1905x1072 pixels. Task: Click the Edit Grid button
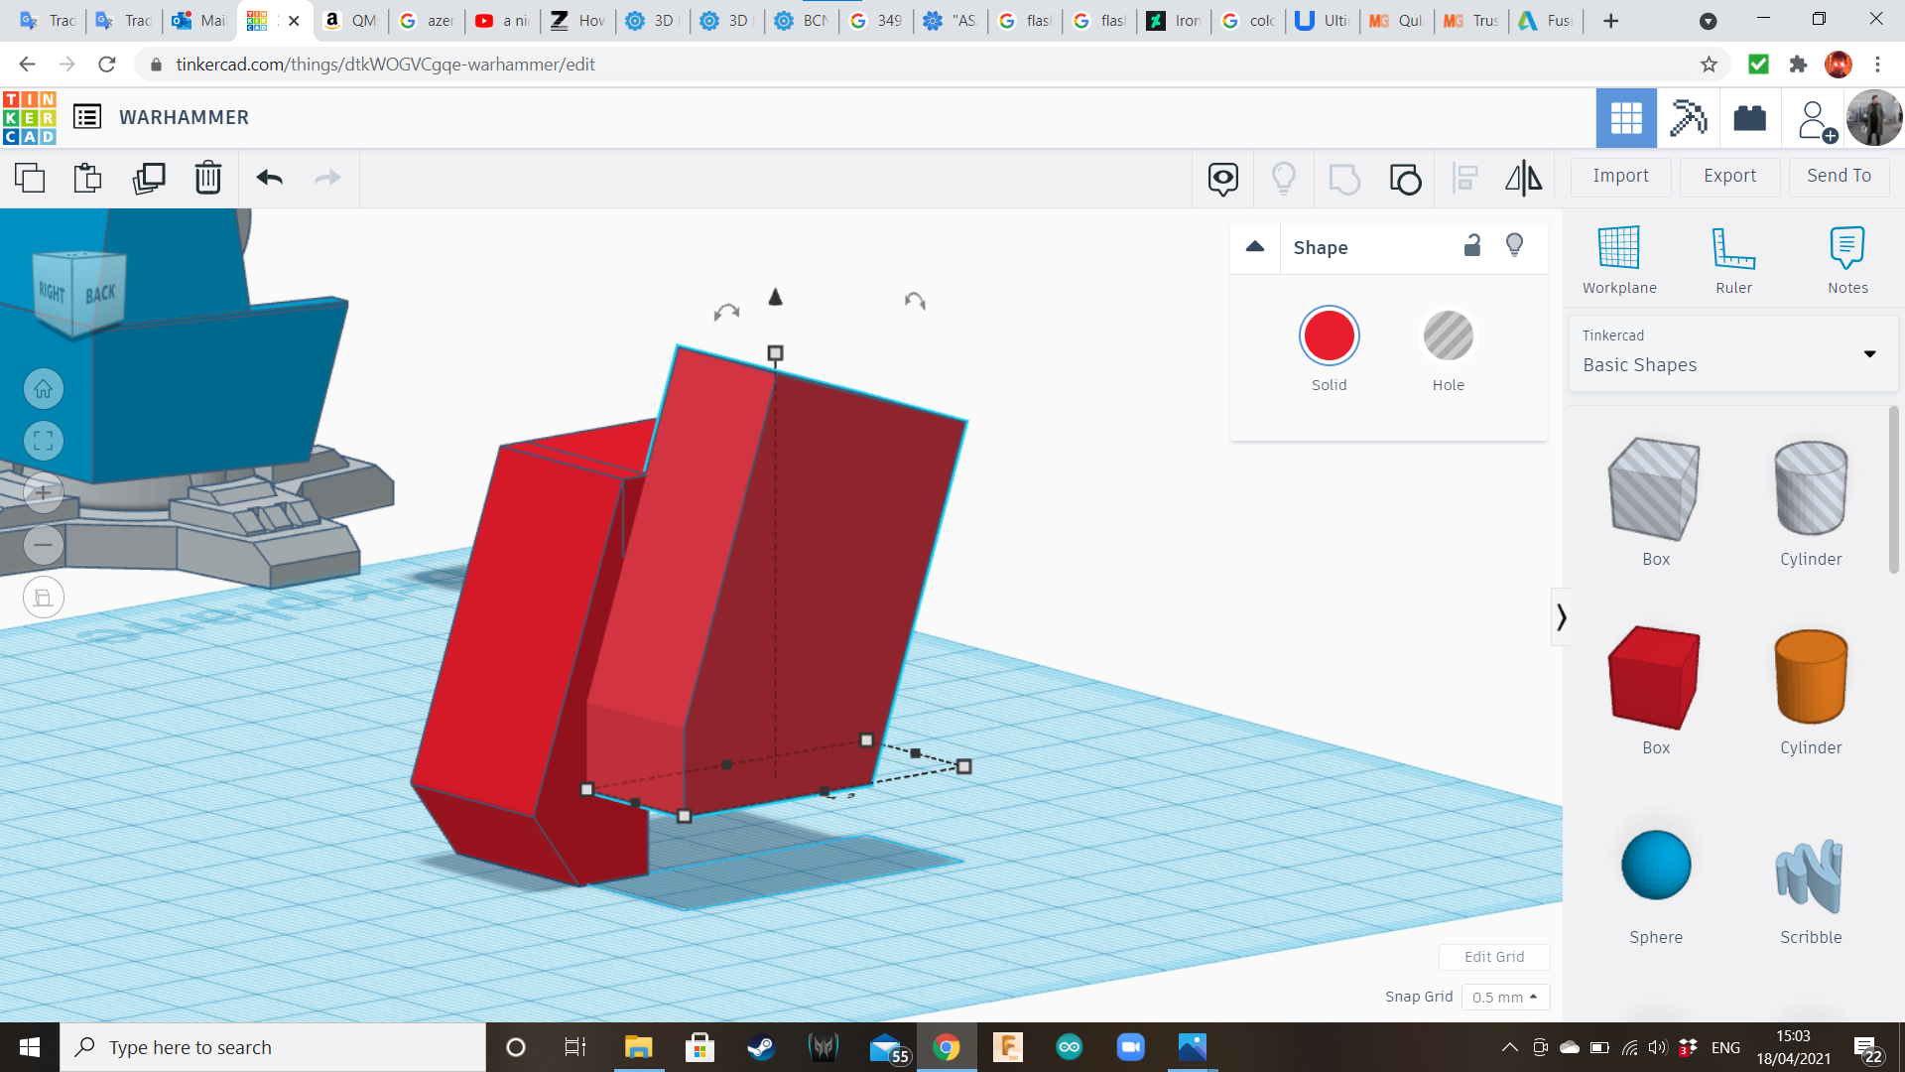pyautogui.click(x=1493, y=957)
